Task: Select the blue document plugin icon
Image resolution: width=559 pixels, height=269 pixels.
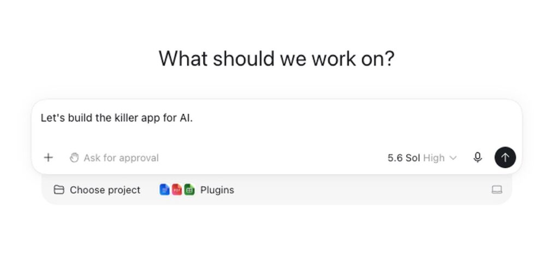Action: pos(164,189)
